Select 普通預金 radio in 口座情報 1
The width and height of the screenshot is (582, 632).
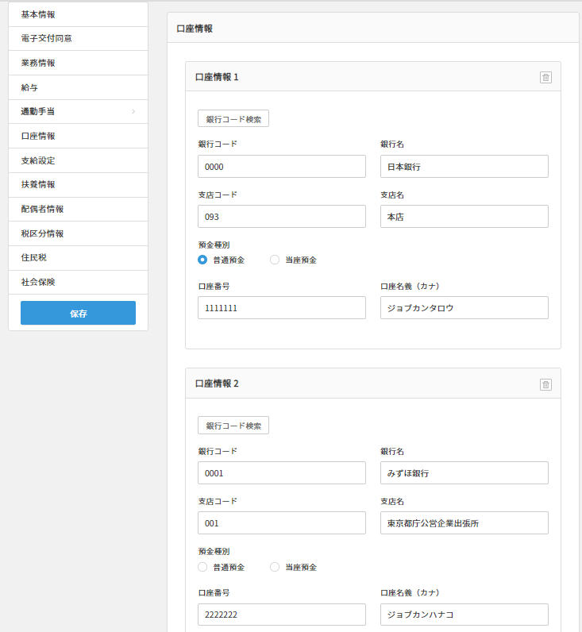pyautogui.click(x=202, y=260)
